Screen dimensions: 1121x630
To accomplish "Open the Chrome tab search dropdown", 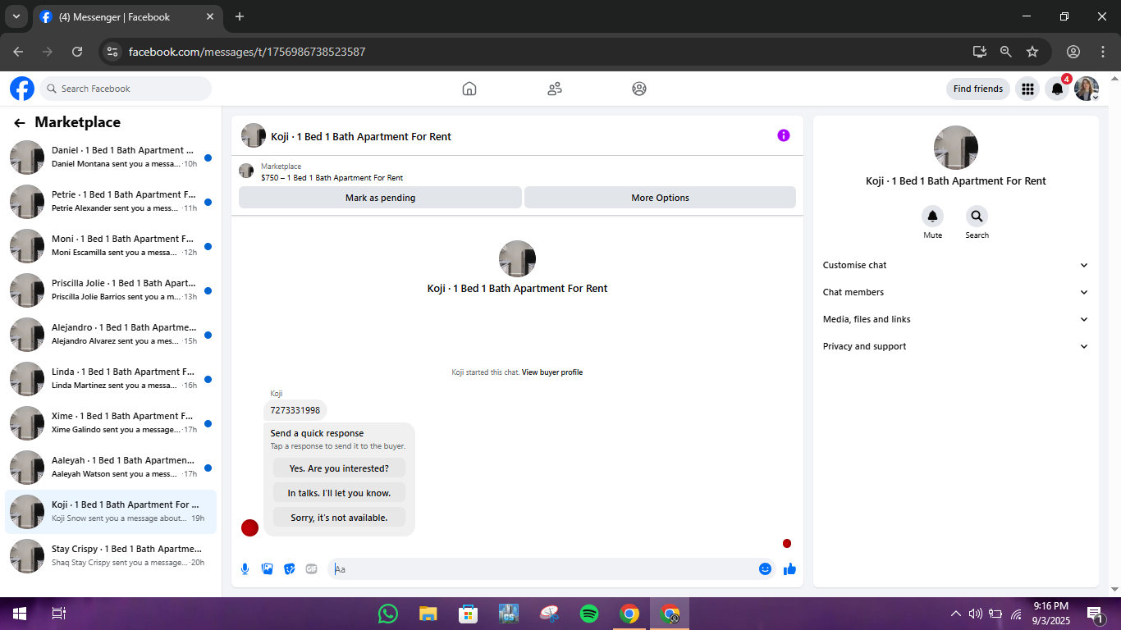I will 16,16.
